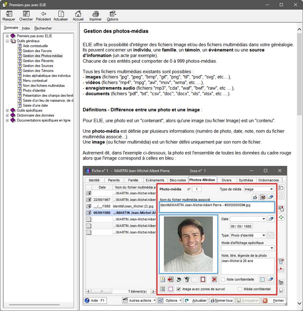The width and height of the screenshot is (303, 311).
Task: Open the Gestion des Témoins topic
Action: click(38, 71)
